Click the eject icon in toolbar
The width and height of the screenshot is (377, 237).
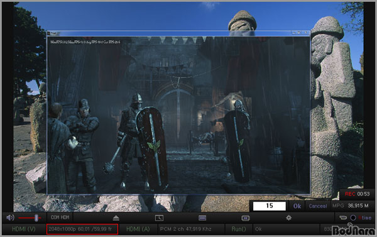coord(116,218)
